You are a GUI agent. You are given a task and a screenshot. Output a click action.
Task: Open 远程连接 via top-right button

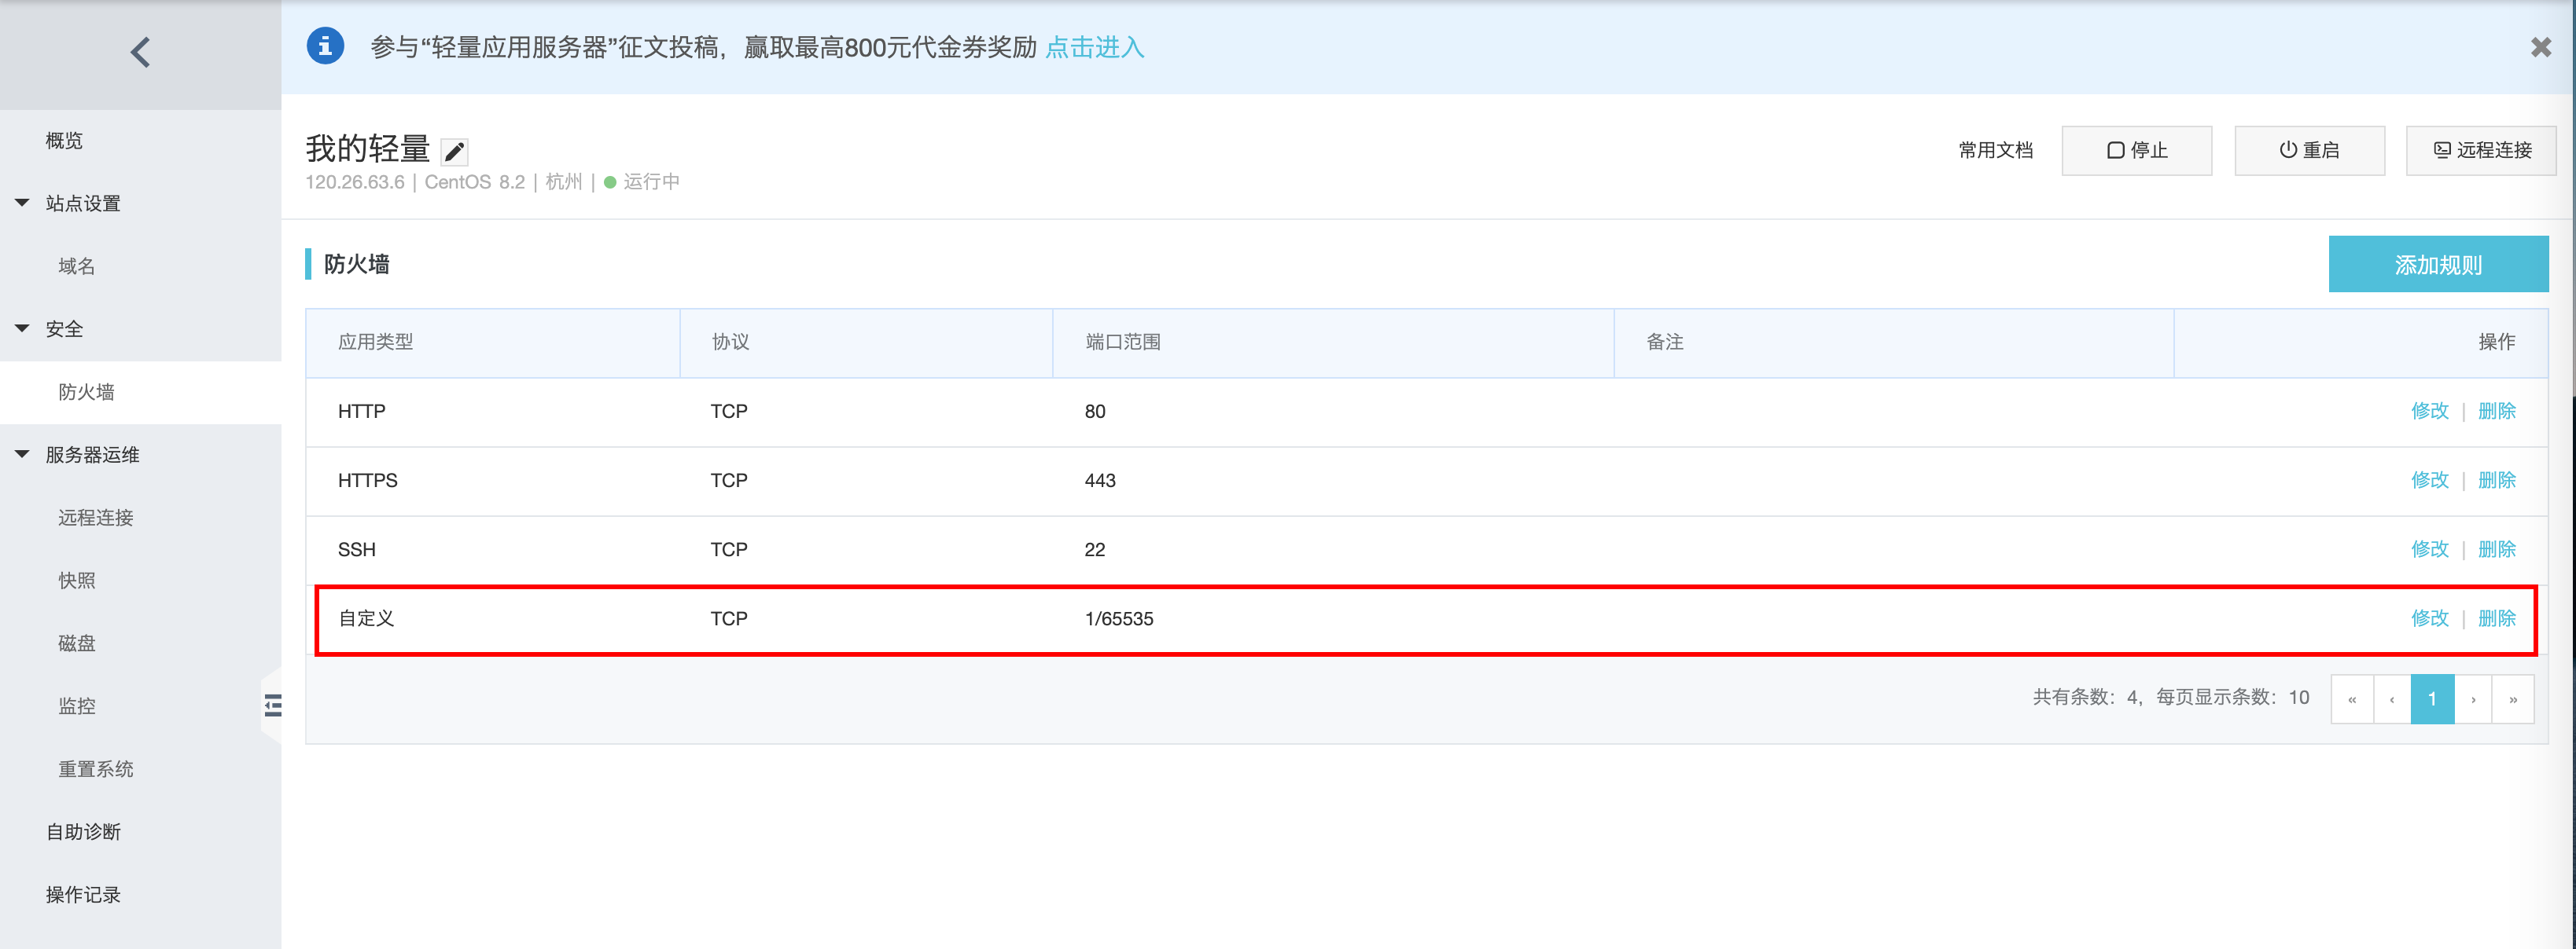point(2481,150)
